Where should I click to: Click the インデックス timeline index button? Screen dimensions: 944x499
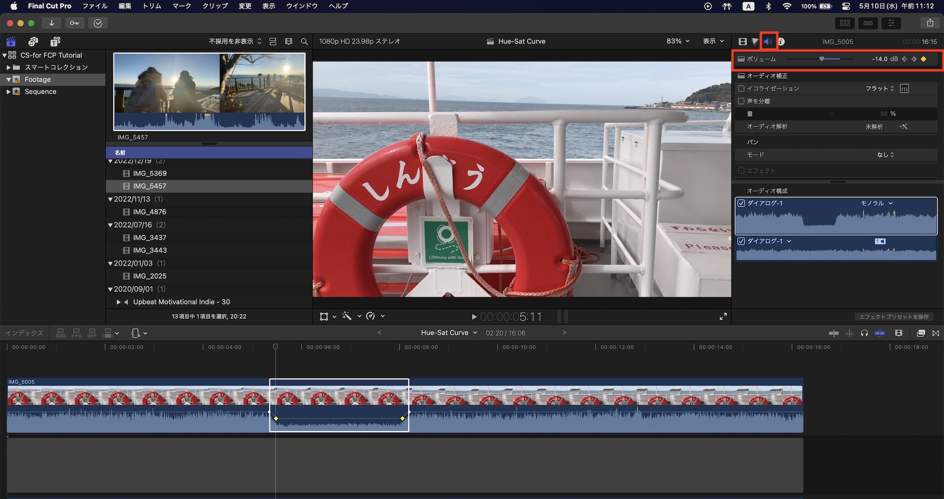pyautogui.click(x=25, y=333)
